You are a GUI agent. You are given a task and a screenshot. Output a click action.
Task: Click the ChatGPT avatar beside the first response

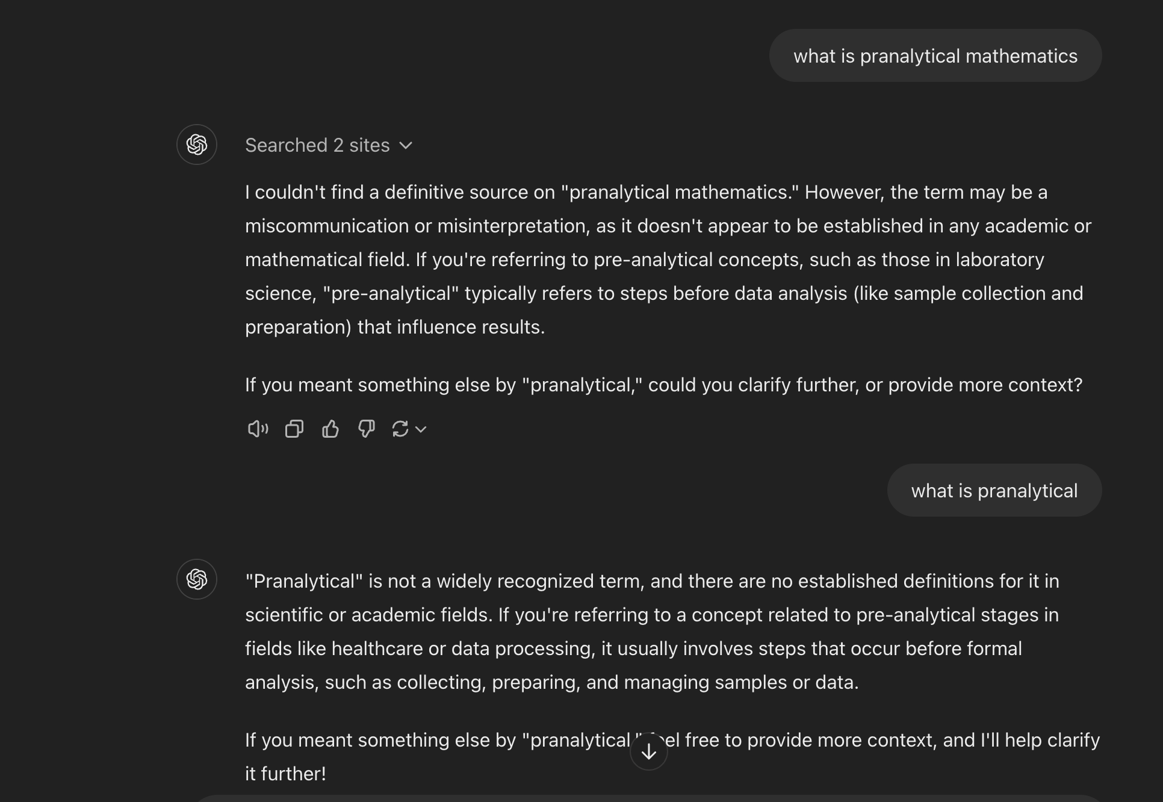[x=196, y=145]
